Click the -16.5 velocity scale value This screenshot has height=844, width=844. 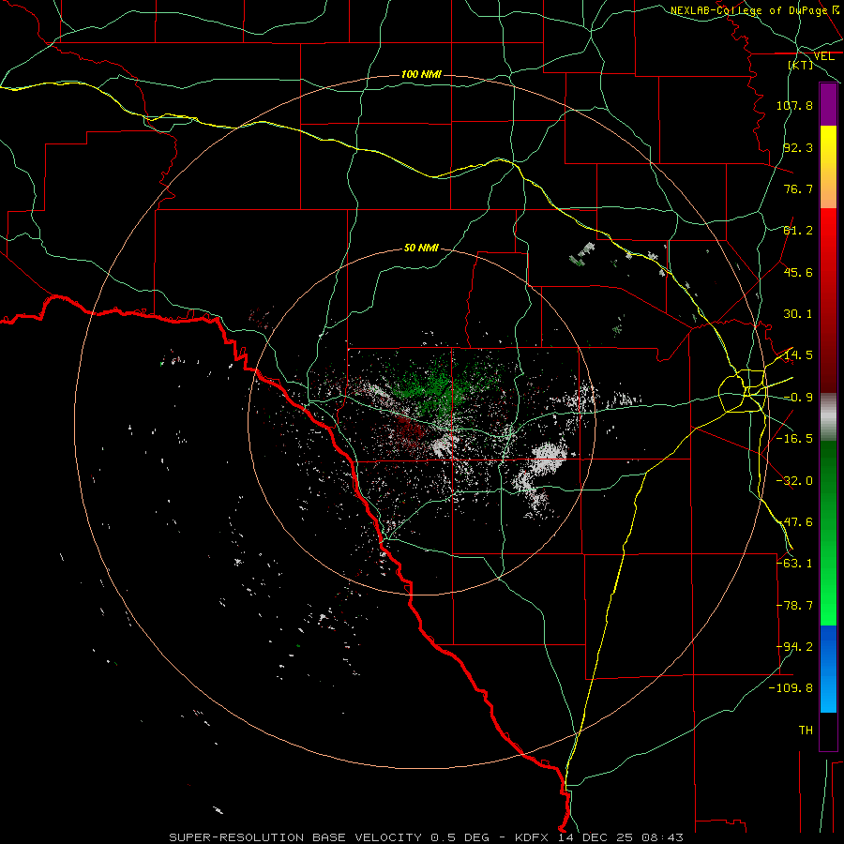(794, 439)
